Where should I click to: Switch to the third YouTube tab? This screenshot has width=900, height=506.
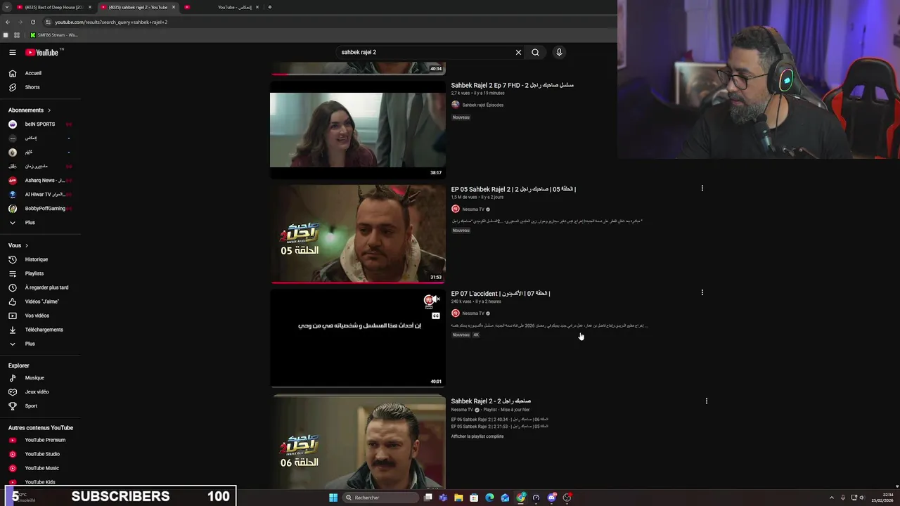click(x=221, y=7)
